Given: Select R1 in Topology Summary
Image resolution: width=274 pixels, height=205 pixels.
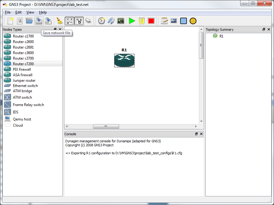Looking at the screenshot, I should pos(221,36).
